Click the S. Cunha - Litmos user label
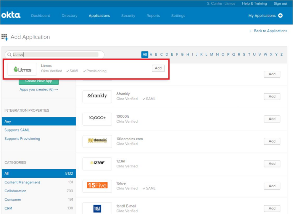This screenshot has height=214, width=293. pyautogui.click(x=221, y=3)
